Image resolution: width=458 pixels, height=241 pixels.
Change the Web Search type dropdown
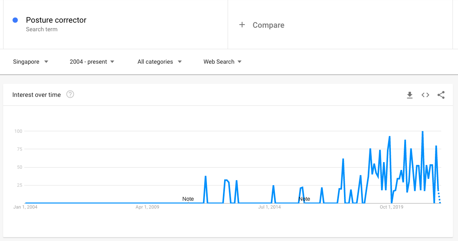pos(223,62)
